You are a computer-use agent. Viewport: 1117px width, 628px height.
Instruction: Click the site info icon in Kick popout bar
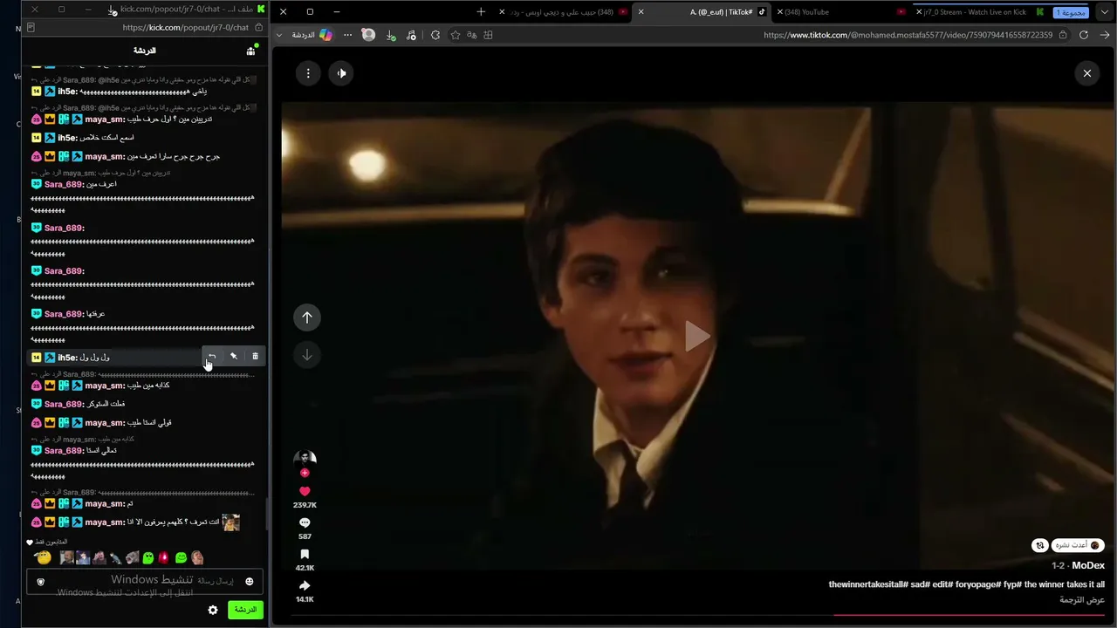coord(31,28)
